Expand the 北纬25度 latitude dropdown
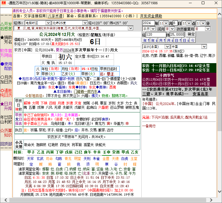Image resolution: width=222 pixels, height=203 pixels. (x=85, y=23)
